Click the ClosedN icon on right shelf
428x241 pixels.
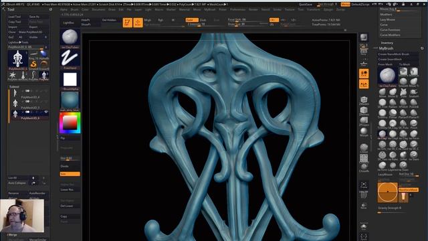point(364,167)
